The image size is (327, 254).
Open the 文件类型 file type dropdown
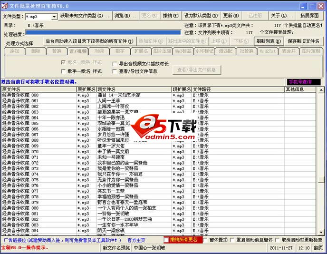[x=54, y=17]
